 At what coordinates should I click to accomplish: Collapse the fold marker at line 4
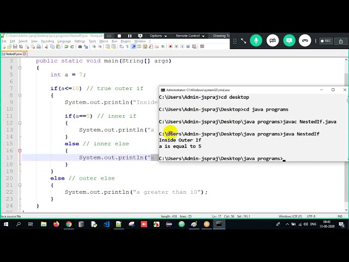20,68
